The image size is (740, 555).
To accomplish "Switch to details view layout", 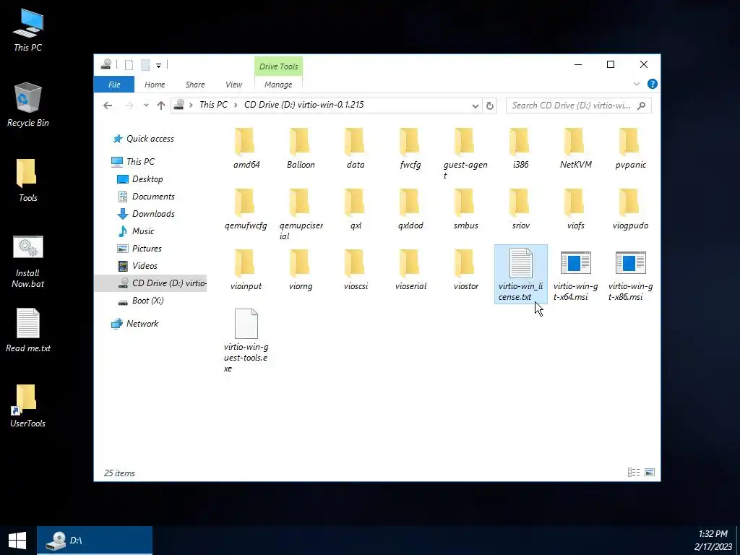I will pyautogui.click(x=633, y=473).
